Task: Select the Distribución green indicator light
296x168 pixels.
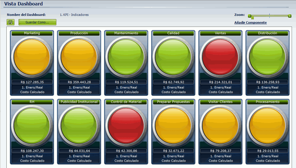Action: pyautogui.click(x=267, y=56)
